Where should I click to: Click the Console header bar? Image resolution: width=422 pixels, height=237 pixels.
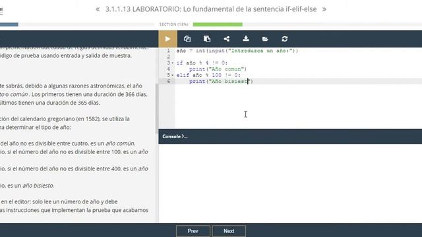tap(290, 136)
